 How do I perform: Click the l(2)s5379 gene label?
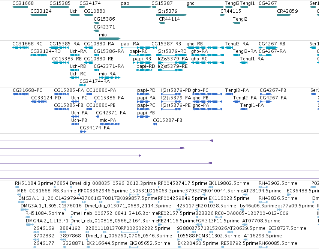[x=167, y=11]
